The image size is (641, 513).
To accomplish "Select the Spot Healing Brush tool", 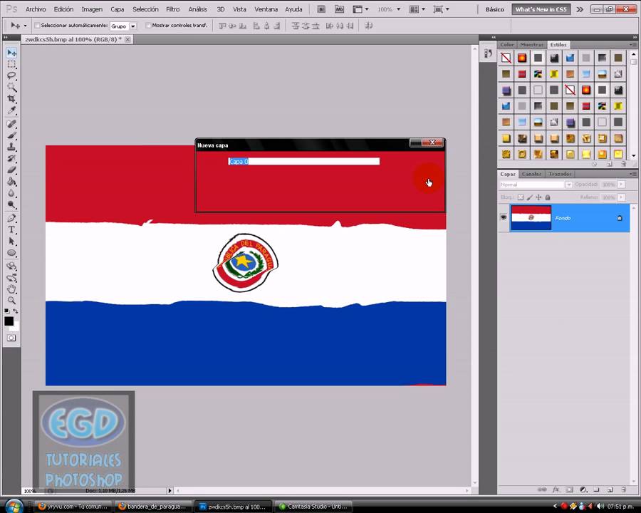I will coord(11,123).
